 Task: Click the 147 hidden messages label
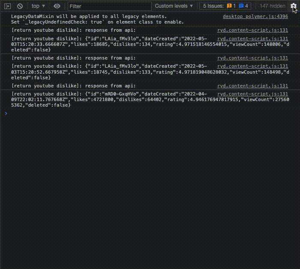273,6
